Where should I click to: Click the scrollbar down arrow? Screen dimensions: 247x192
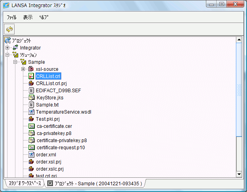coord(239,174)
